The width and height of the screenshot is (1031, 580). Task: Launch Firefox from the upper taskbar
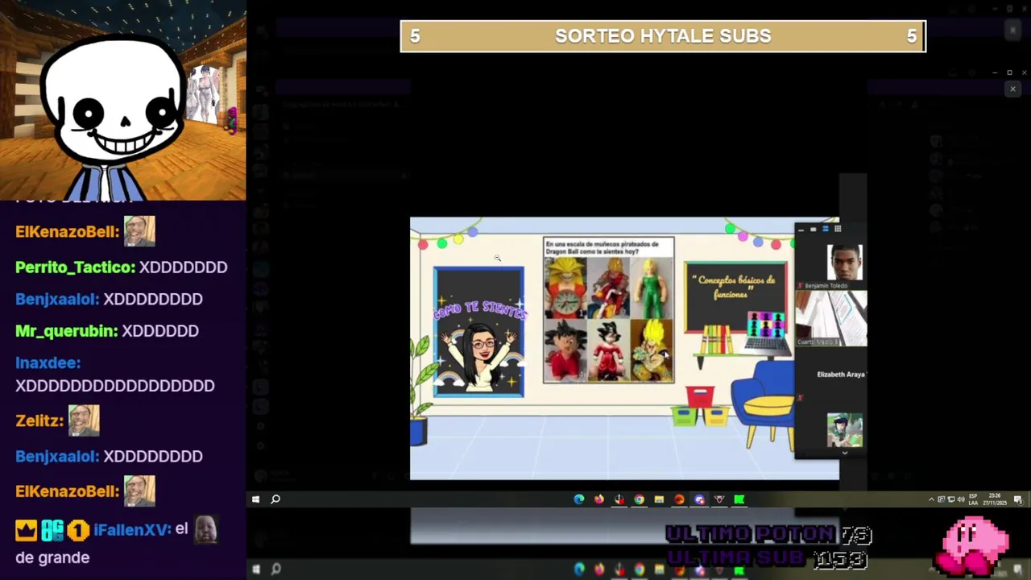[x=599, y=499]
